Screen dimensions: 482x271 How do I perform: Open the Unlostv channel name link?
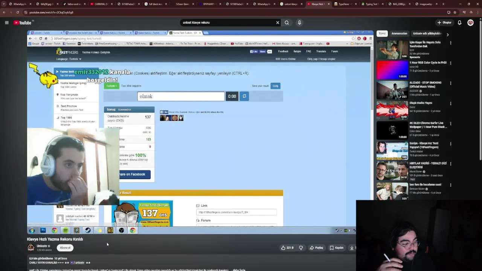tap(42, 246)
